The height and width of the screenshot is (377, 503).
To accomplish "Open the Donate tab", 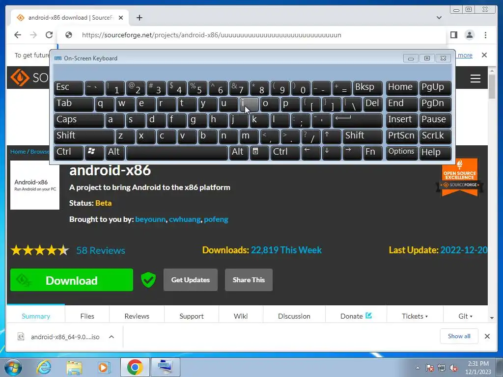I will pyautogui.click(x=356, y=316).
